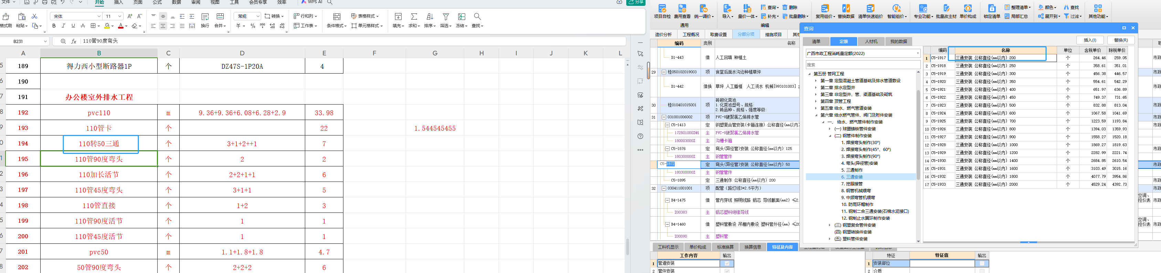Click the WPS format painter 格式刷 icon
The image size is (1161, 273).
coord(6,17)
